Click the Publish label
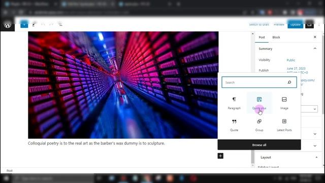 point(264,70)
